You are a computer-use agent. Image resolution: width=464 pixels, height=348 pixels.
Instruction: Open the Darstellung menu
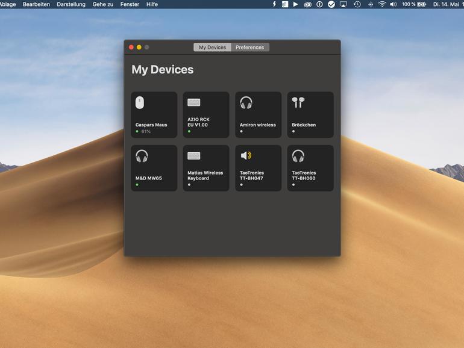click(71, 4)
